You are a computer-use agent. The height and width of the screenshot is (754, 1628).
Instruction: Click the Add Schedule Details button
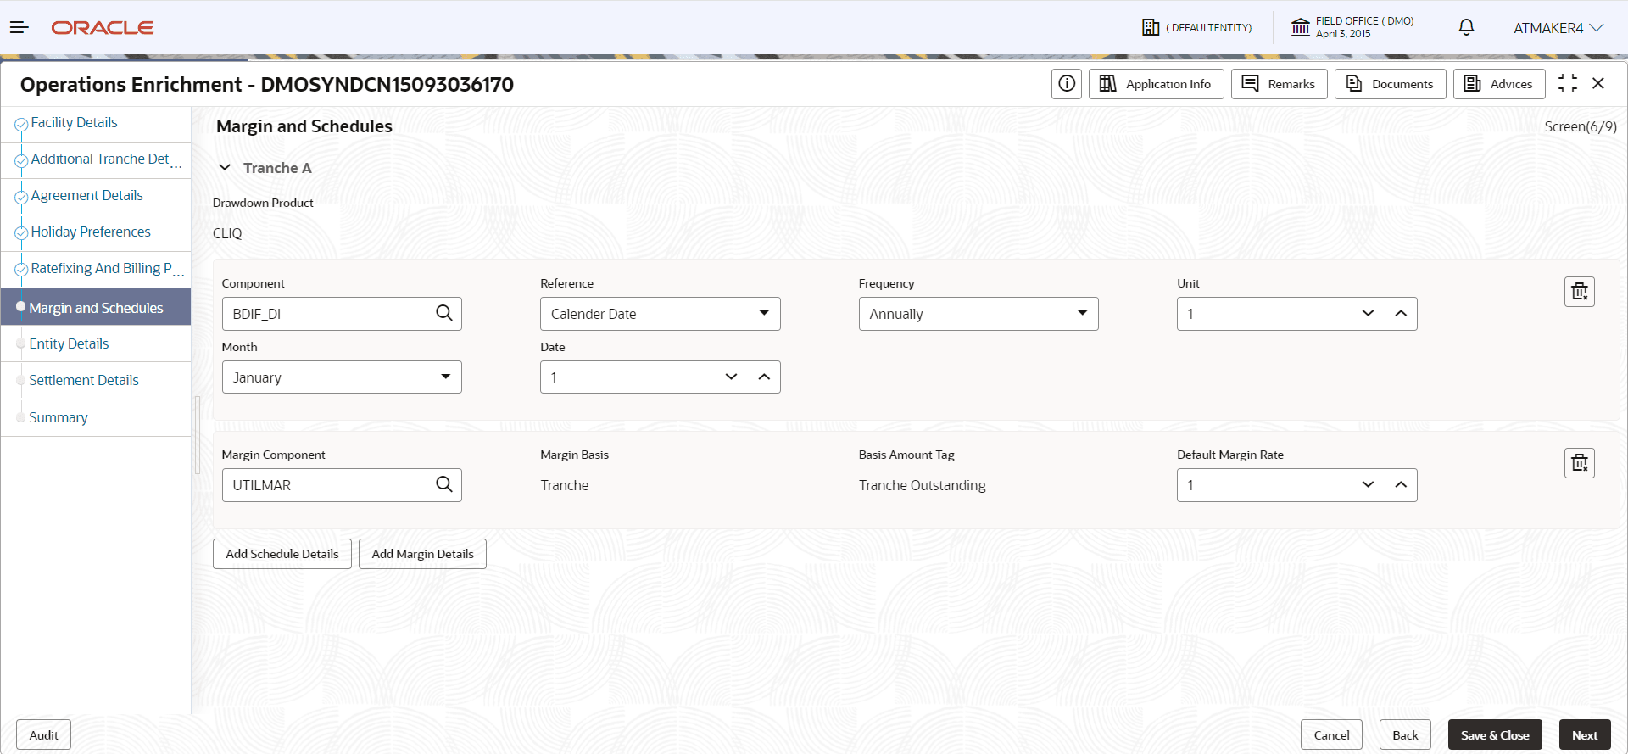pos(282,554)
